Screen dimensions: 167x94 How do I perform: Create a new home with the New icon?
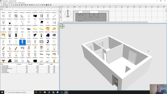coord(2,5)
